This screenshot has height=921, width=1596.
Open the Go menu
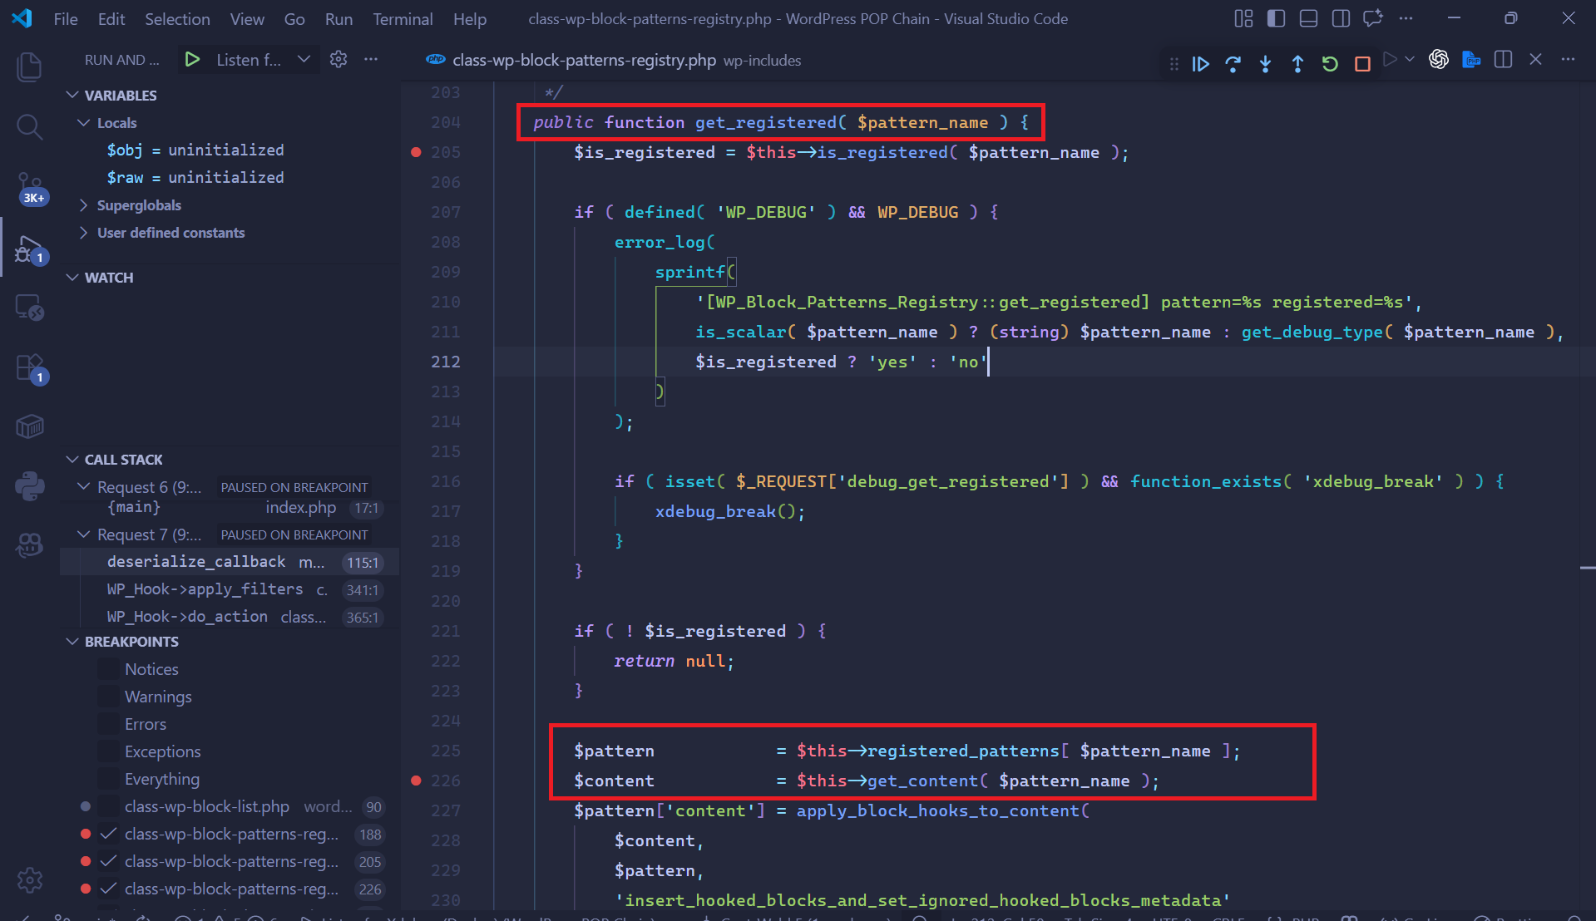click(x=294, y=18)
